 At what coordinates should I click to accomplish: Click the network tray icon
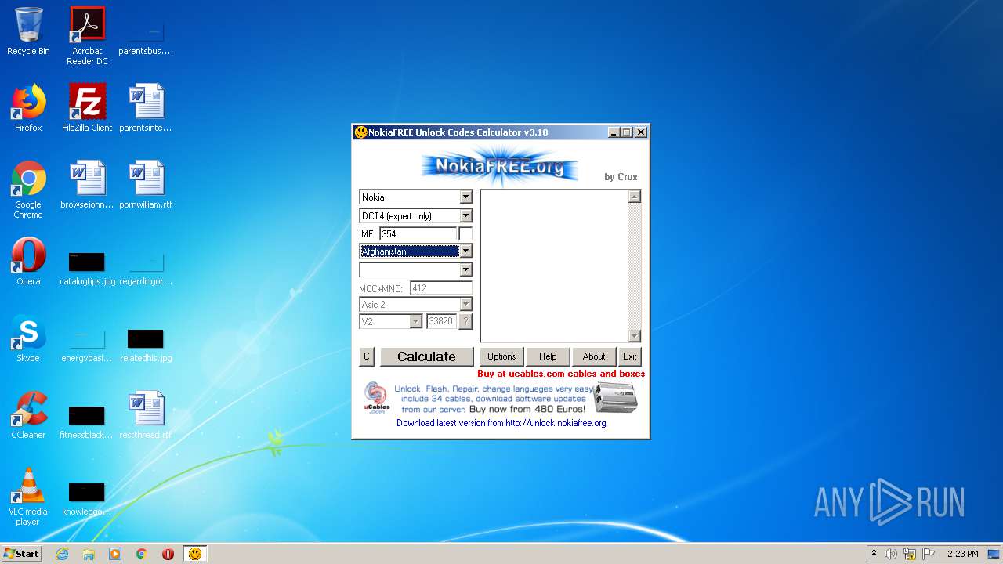coord(910,554)
